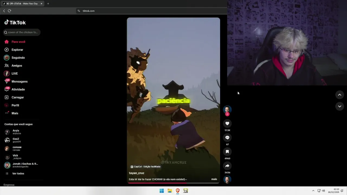This screenshot has width=347, height=195.
Task: Click the browser back arrow
Action: click(x=4, y=11)
